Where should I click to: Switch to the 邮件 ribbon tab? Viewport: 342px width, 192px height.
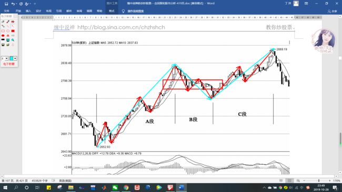coord(69,11)
